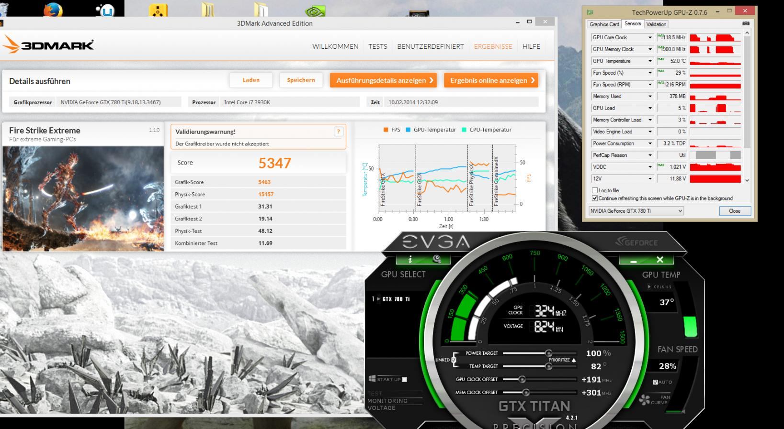Screen dimensions: 784x429
Task: Open the VOLTAGE link in Precision
Action: coord(381,408)
